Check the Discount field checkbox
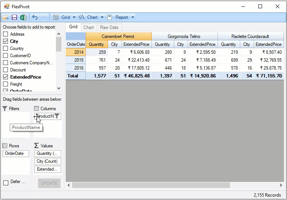 6,70
